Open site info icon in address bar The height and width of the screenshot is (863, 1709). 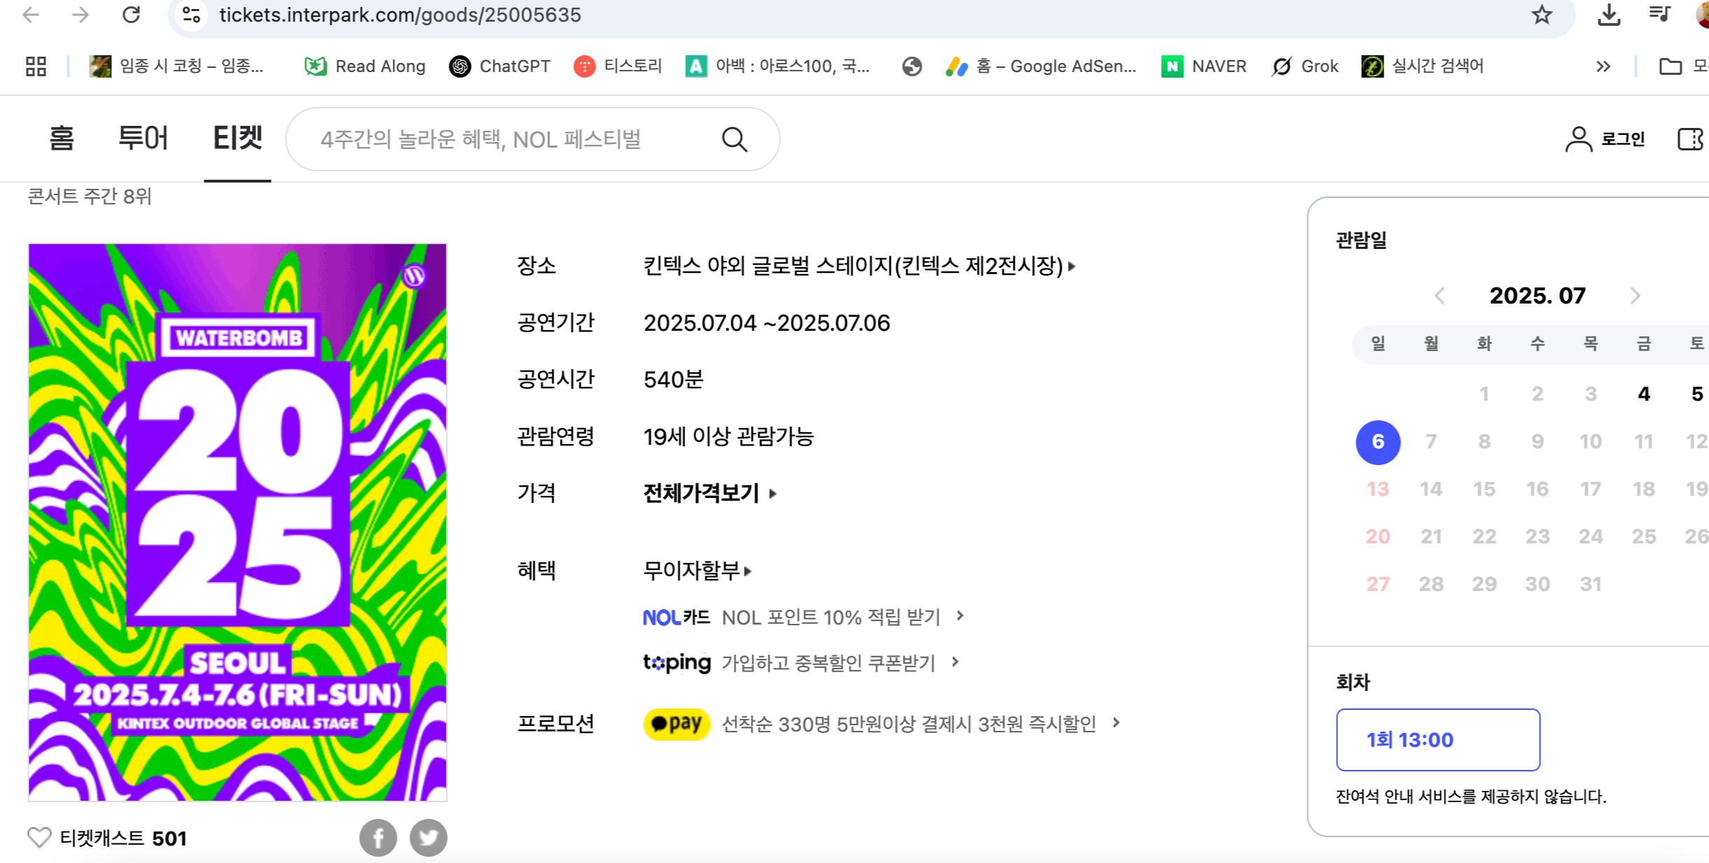191,15
